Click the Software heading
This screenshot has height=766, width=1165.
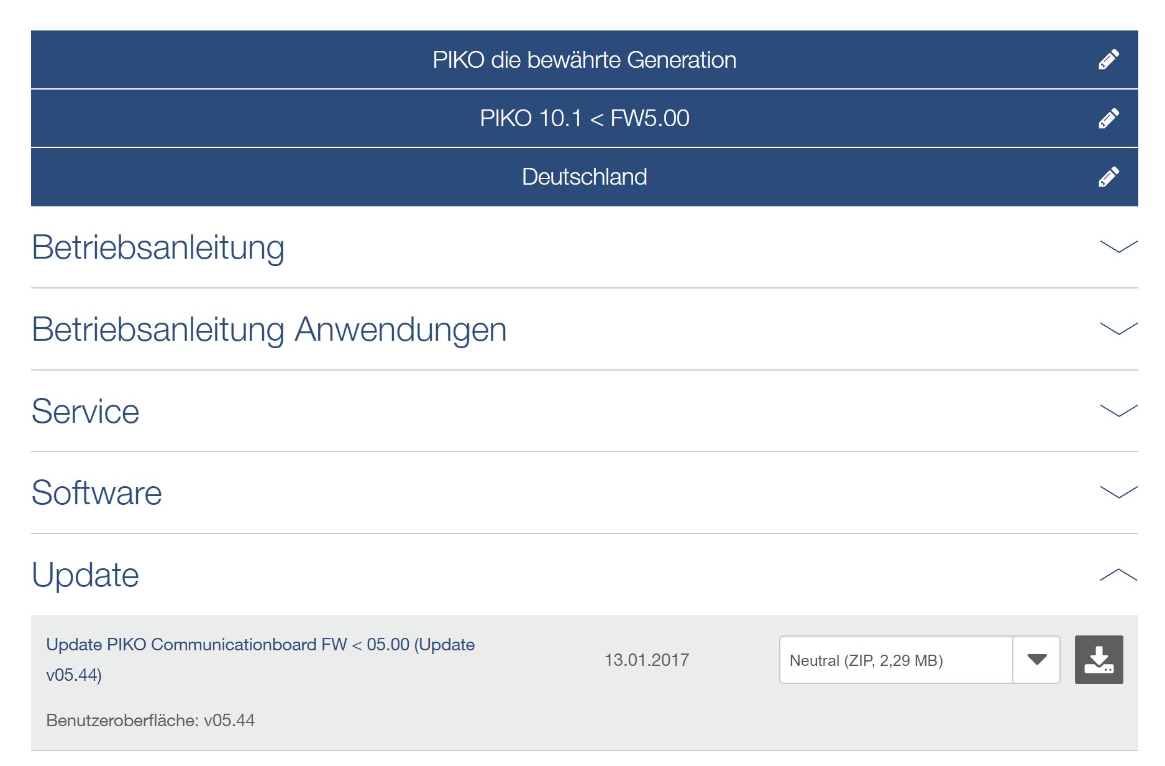(97, 493)
